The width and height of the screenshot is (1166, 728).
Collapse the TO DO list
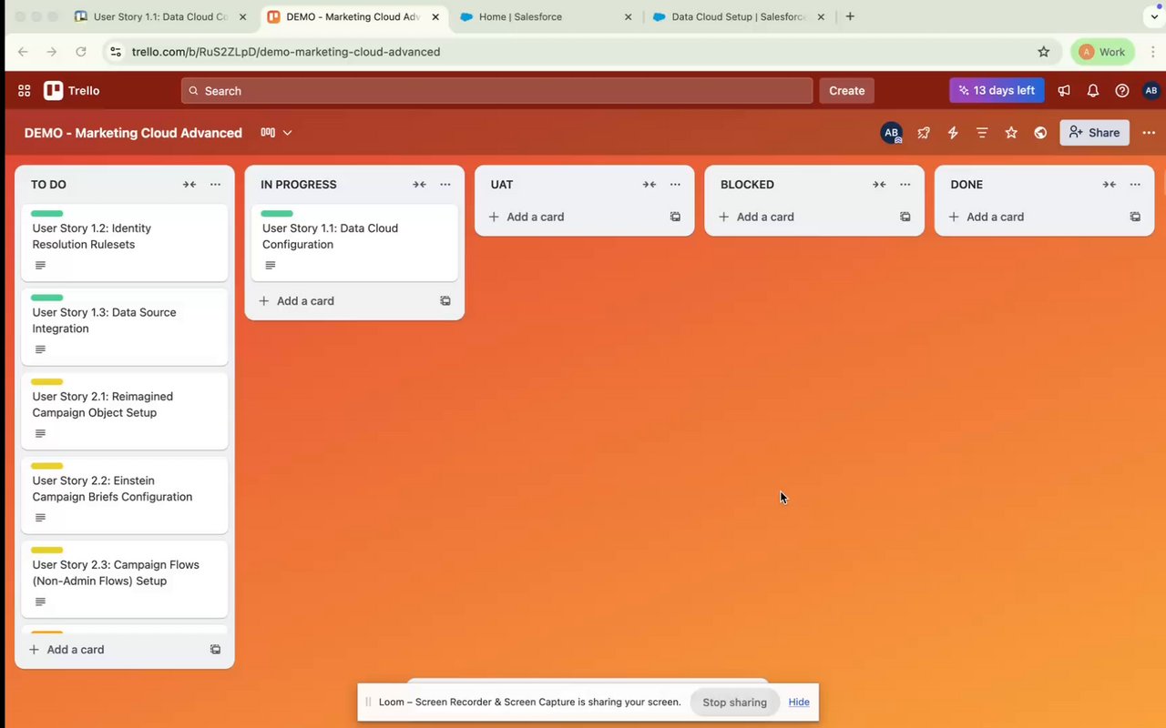189,185
